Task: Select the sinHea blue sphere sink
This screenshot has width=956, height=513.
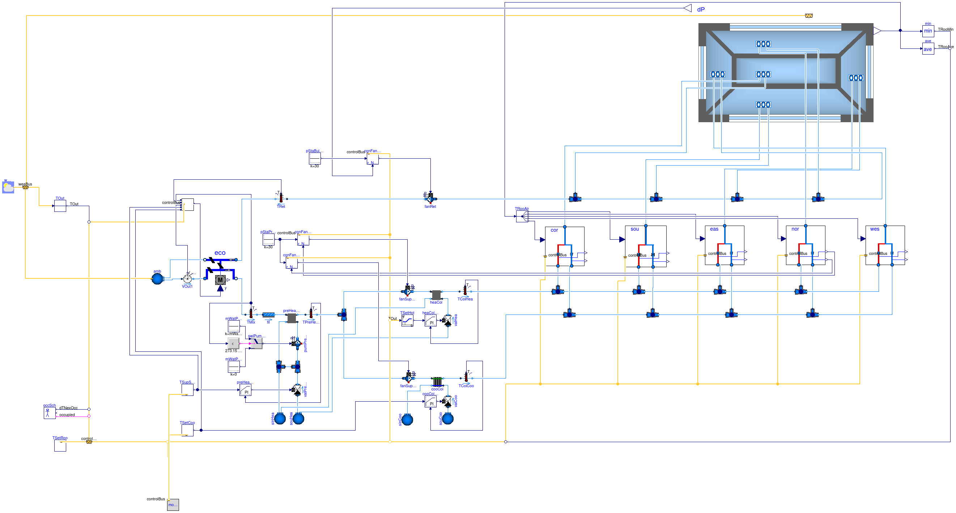Action: pyautogui.click(x=280, y=419)
